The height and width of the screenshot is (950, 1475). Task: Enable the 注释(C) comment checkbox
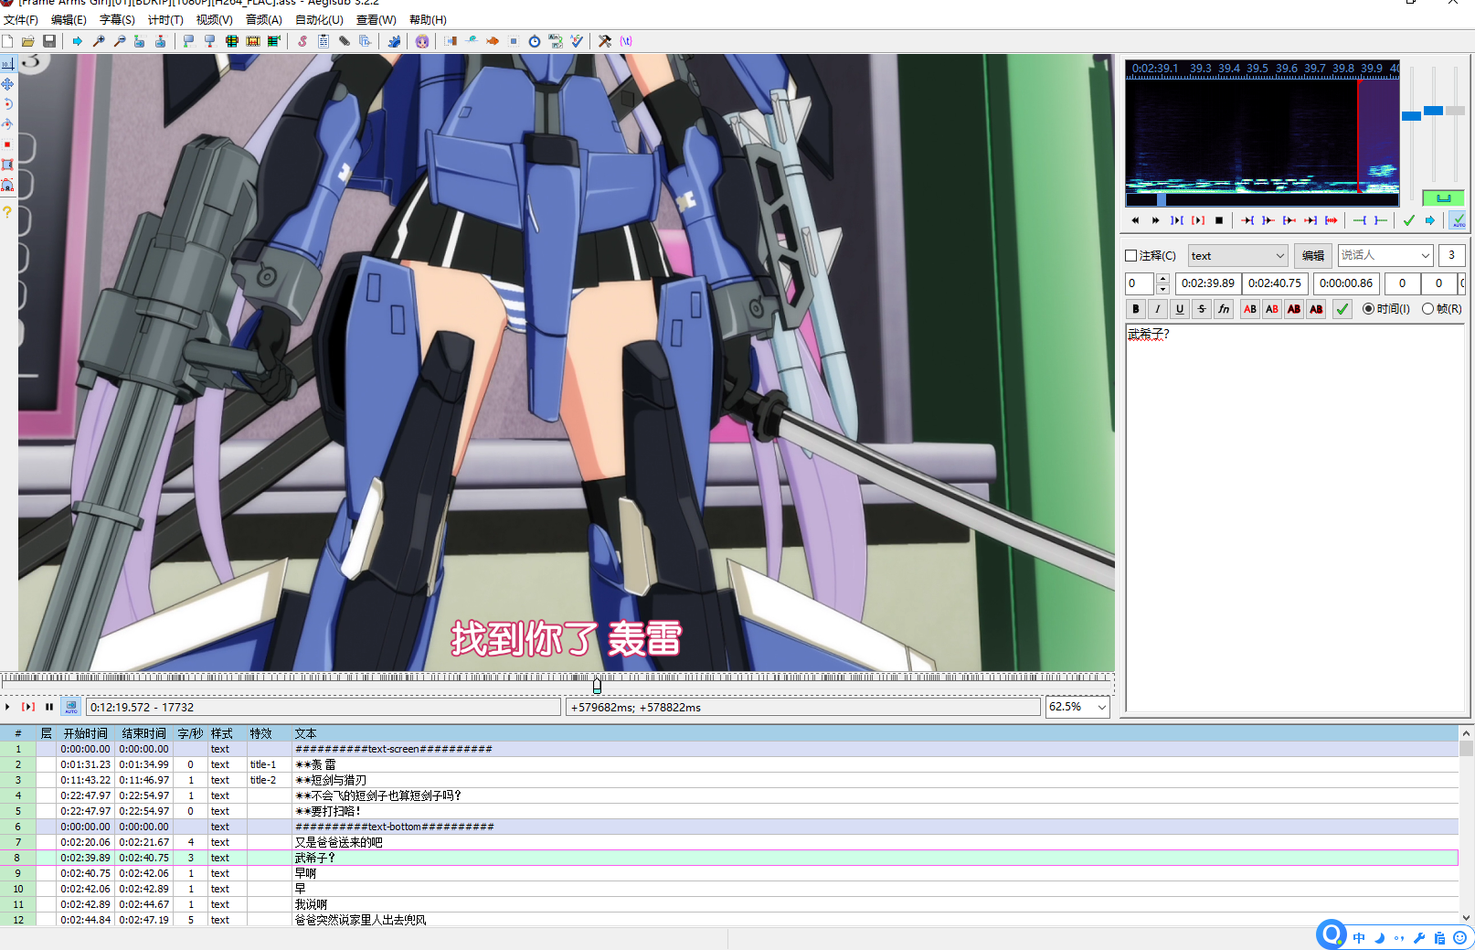(x=1131, y=256)
